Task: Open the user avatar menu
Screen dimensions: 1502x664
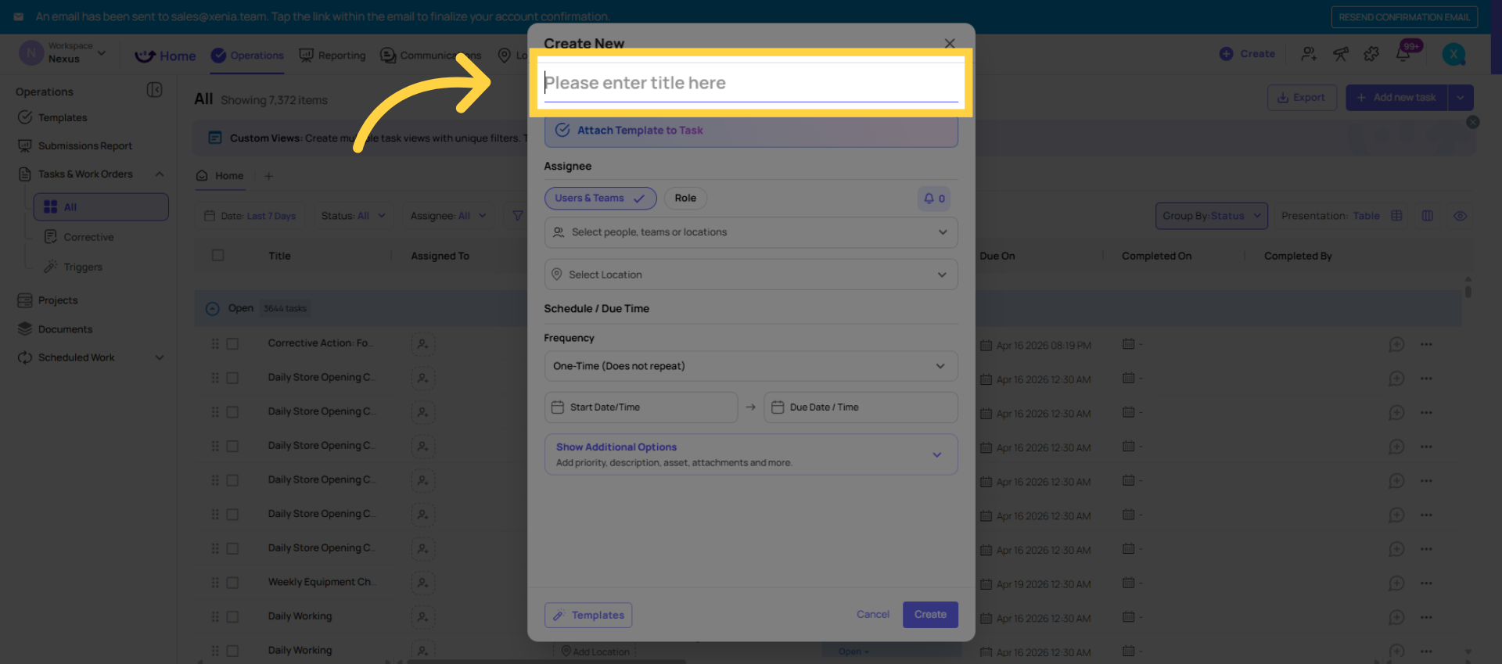Action: [x=1453, y=54]
